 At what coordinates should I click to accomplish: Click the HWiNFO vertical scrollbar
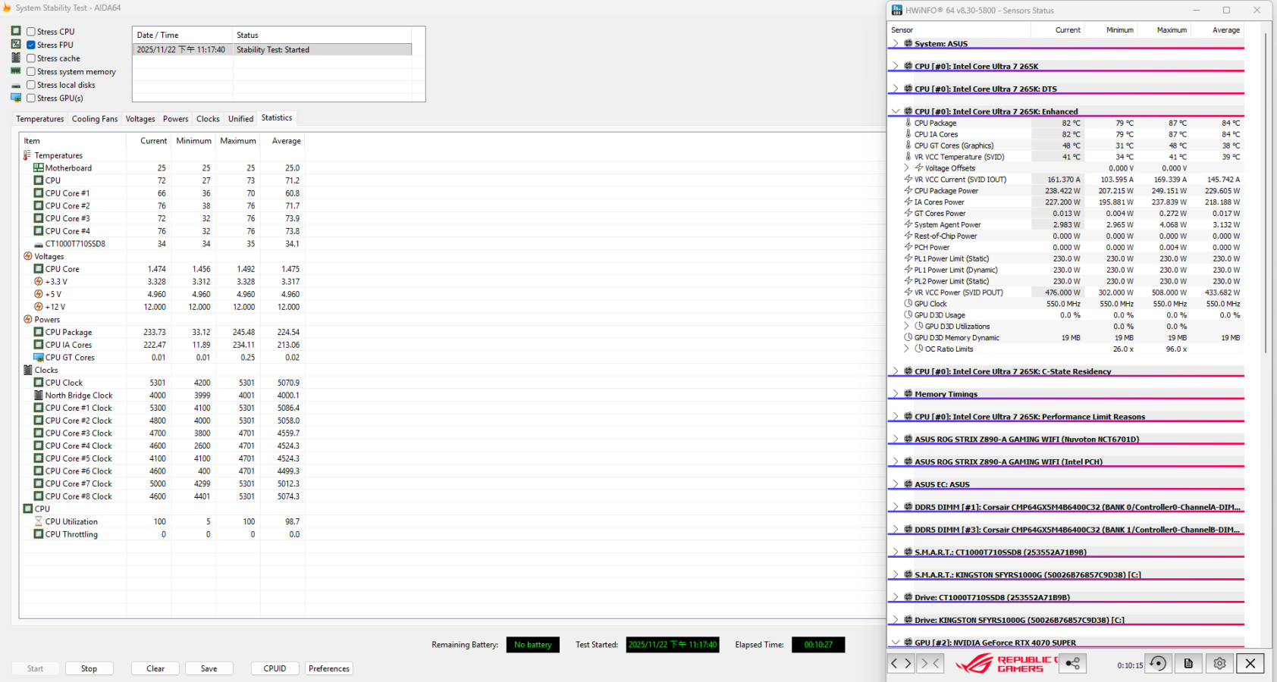click(x=1266, y=189)
